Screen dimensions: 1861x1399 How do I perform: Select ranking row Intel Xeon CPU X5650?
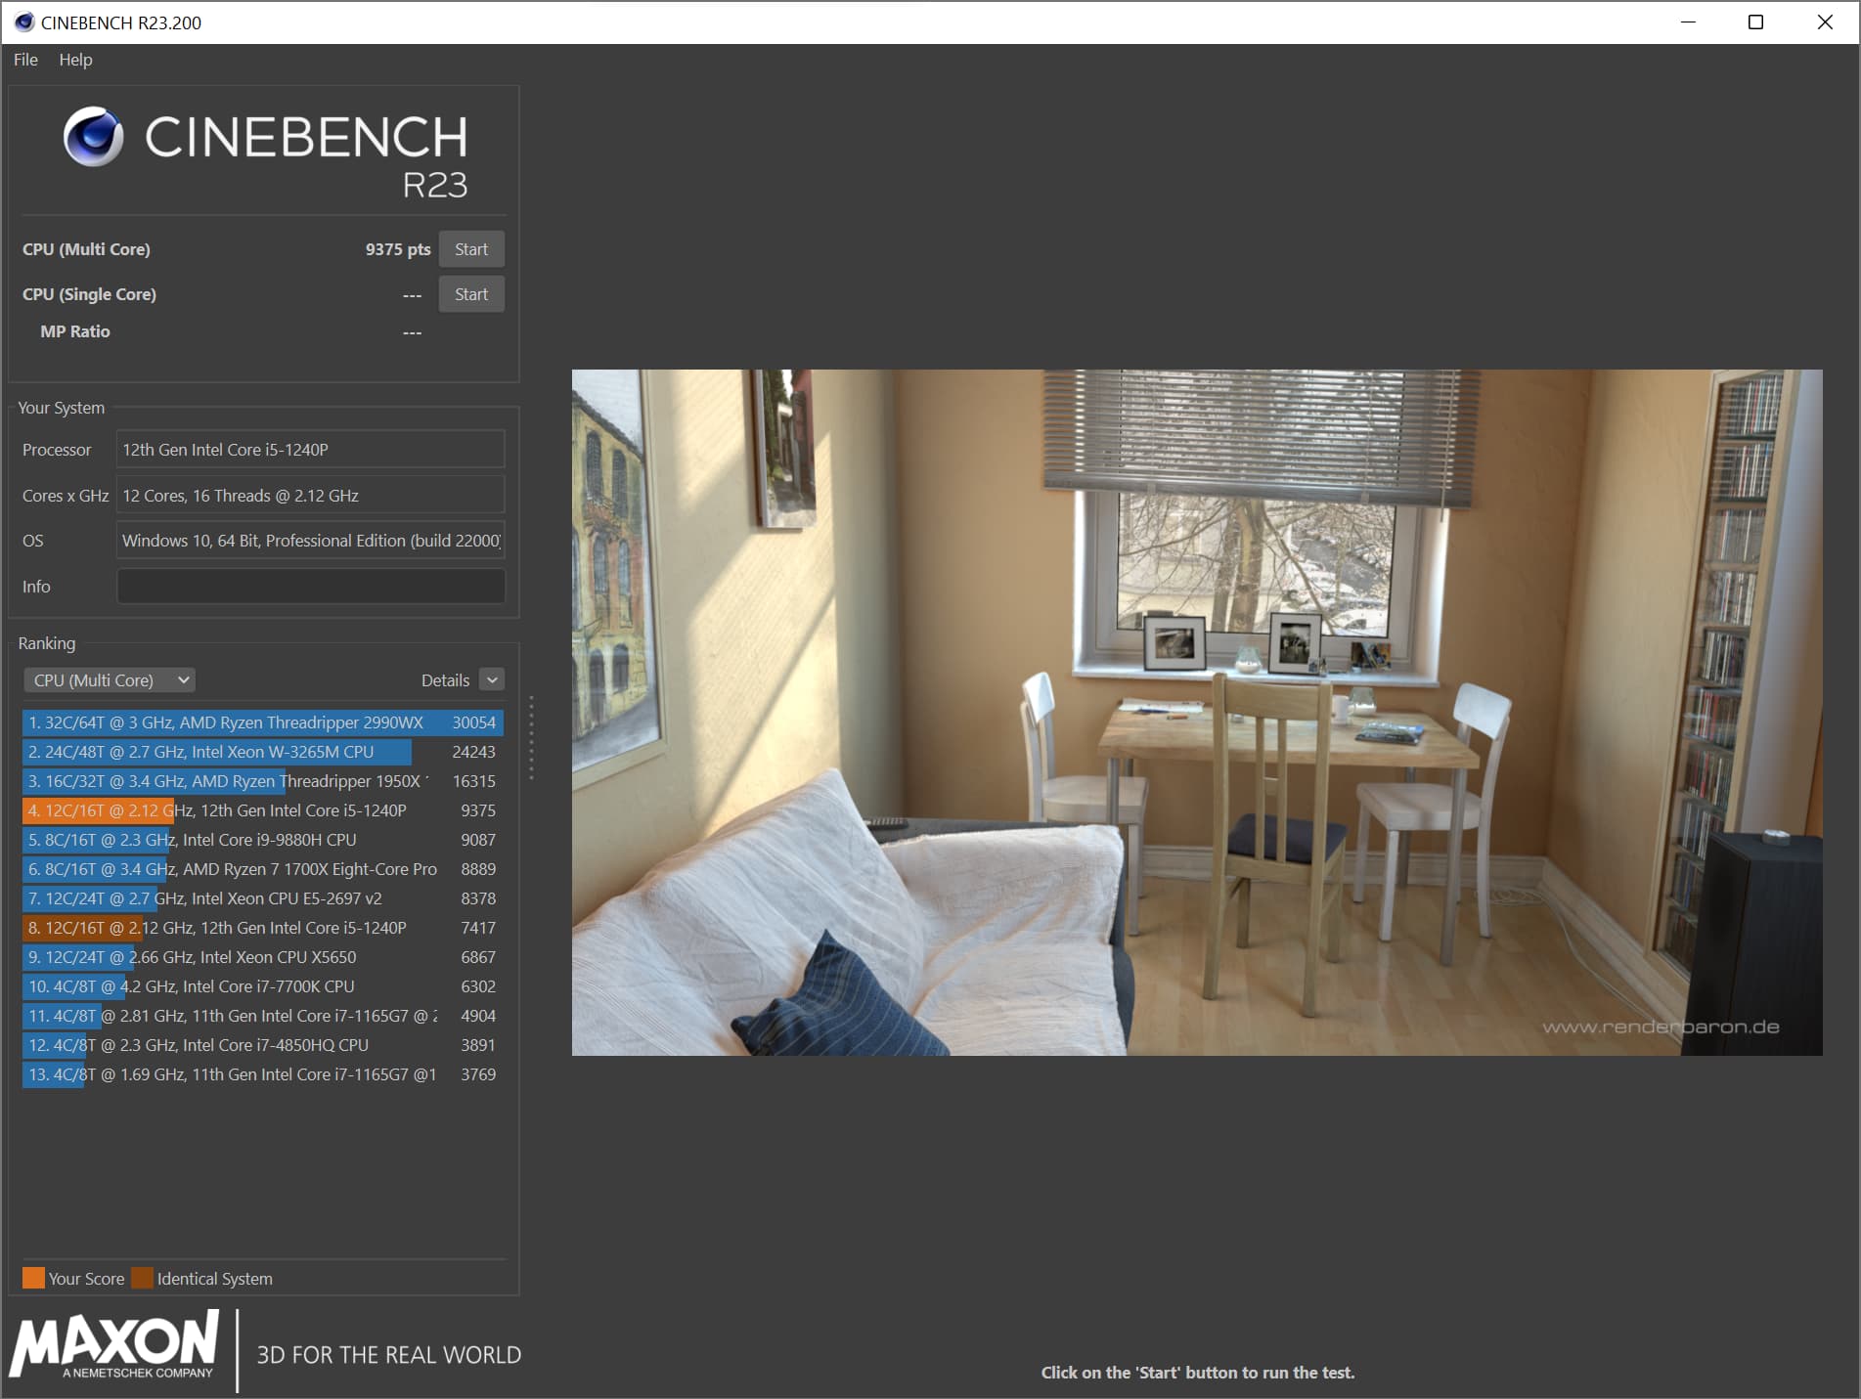(263, 957)
